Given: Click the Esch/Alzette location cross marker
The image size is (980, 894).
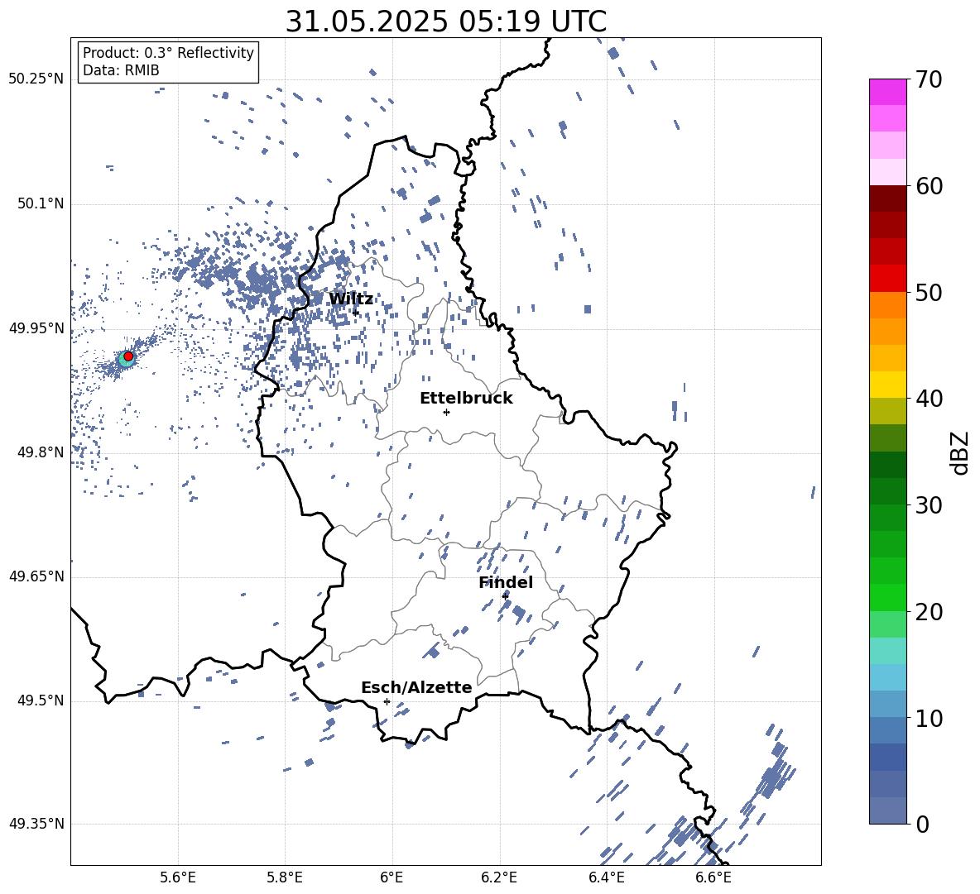Looking at the screenshot, I should tap(387, 701).
